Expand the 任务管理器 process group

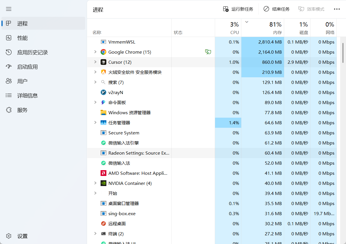tap(95, 123)
